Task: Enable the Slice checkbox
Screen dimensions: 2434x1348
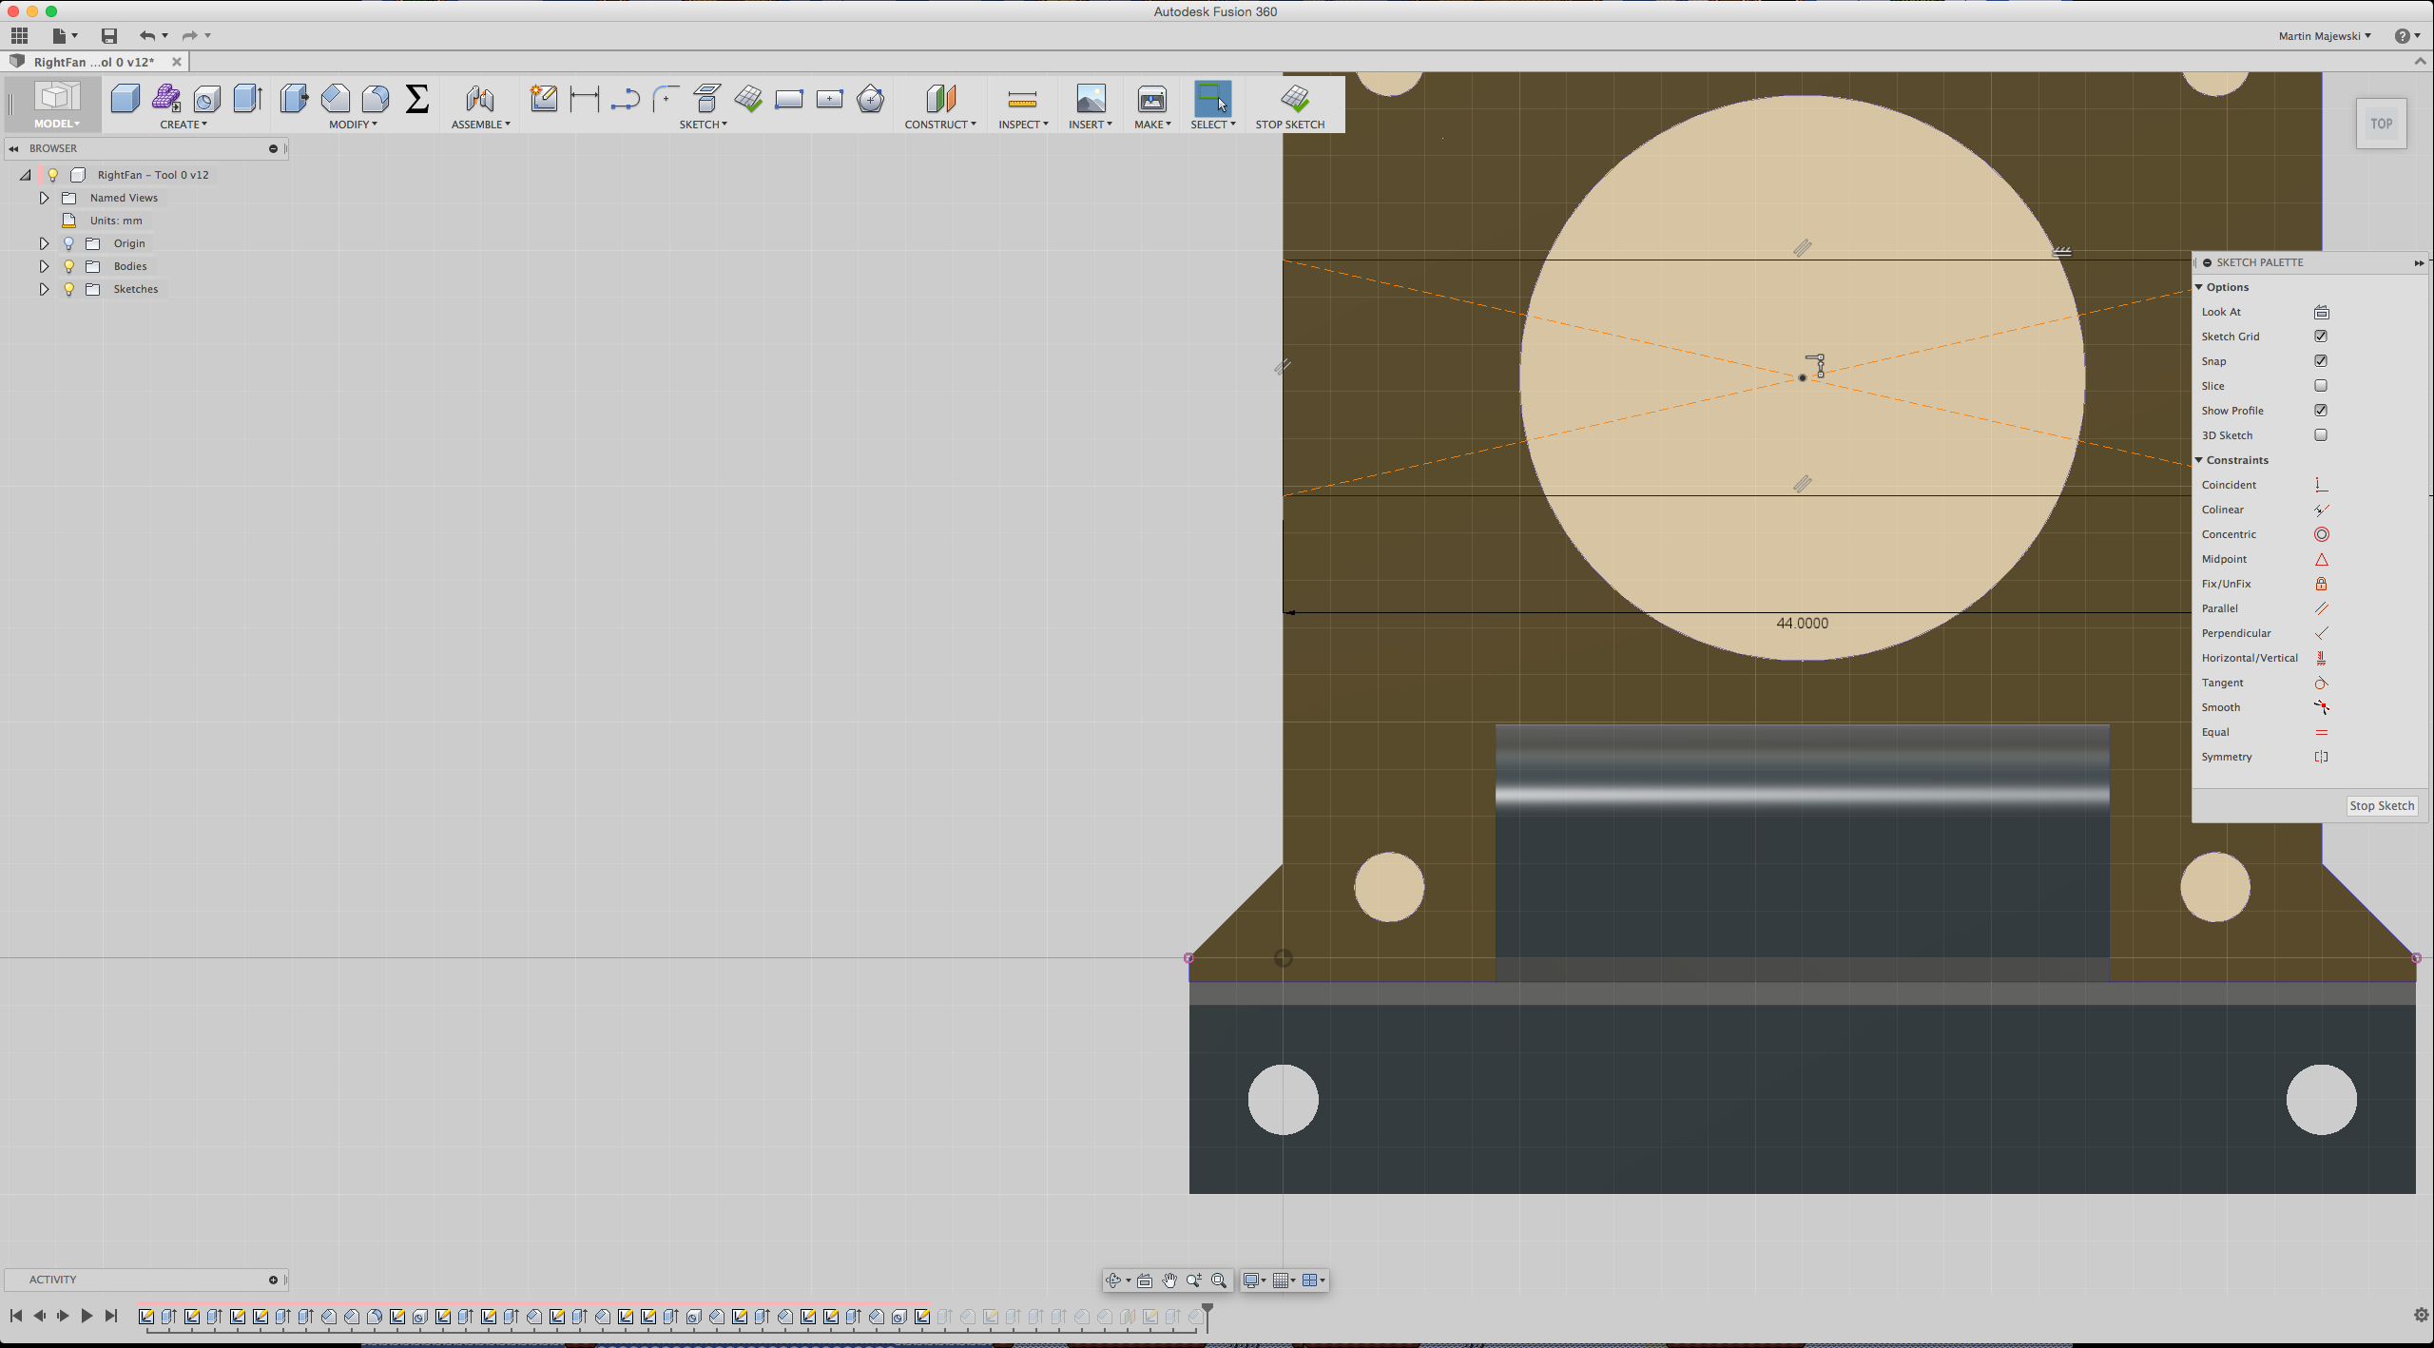Action: [2321, 386]
